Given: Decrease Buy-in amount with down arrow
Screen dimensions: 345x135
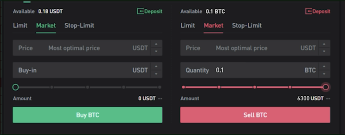Looking at the screenshot, I should pos(156,74).
